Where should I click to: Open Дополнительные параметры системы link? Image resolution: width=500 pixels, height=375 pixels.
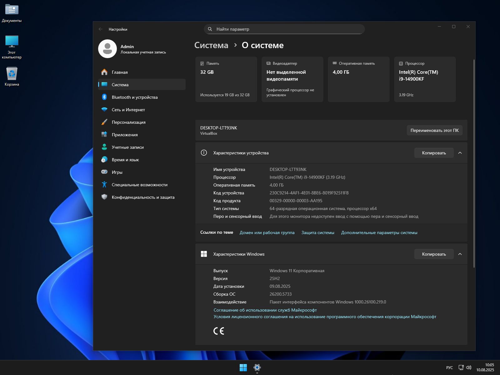pos(379,232)
